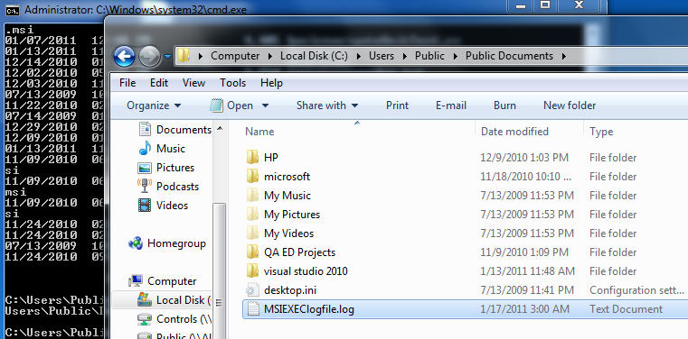Click Burn in the toolbar
Viewport: 688px width, 339px height.
[x=504, y=105]
